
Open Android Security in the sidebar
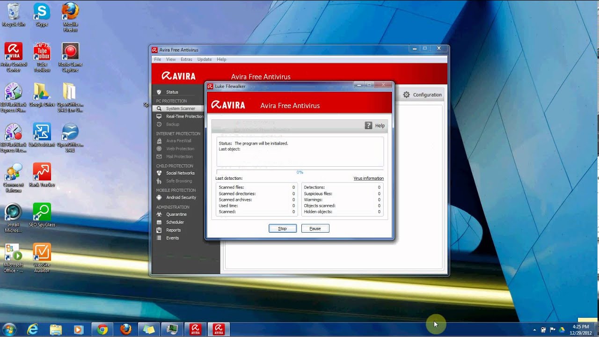click(181, 198)
